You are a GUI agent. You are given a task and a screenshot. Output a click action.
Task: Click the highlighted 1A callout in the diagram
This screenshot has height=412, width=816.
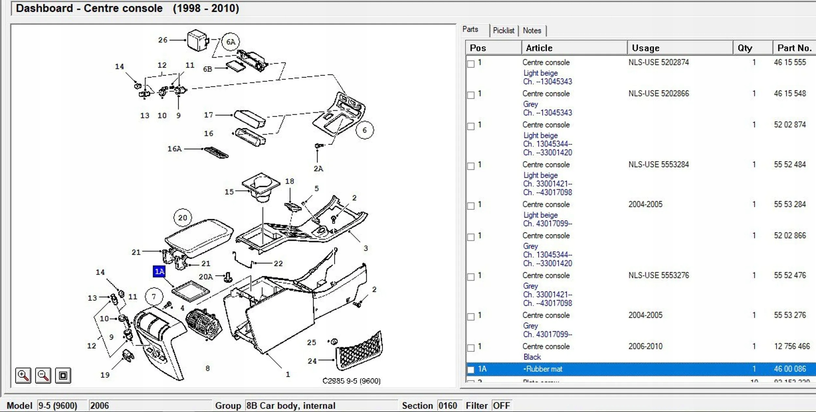point(159,272)
